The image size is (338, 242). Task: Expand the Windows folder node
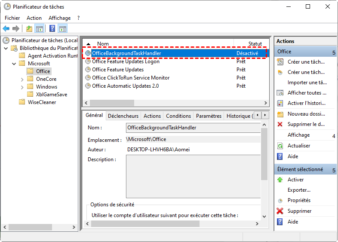point(22,87)
